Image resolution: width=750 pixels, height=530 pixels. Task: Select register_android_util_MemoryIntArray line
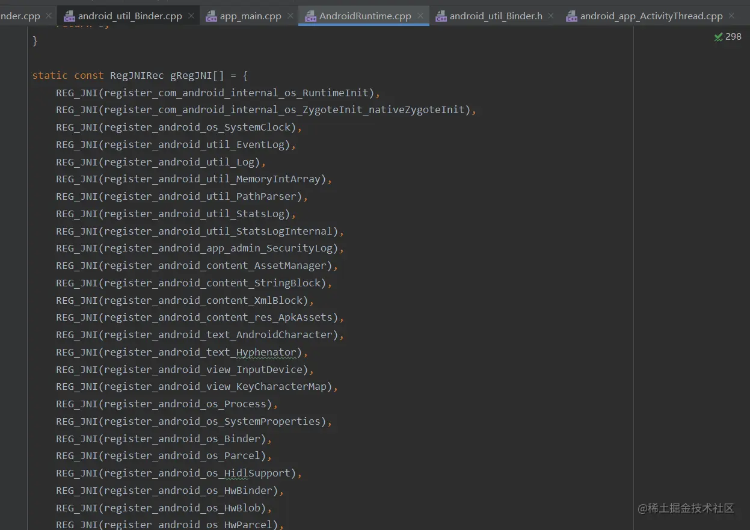click(194, 179)
